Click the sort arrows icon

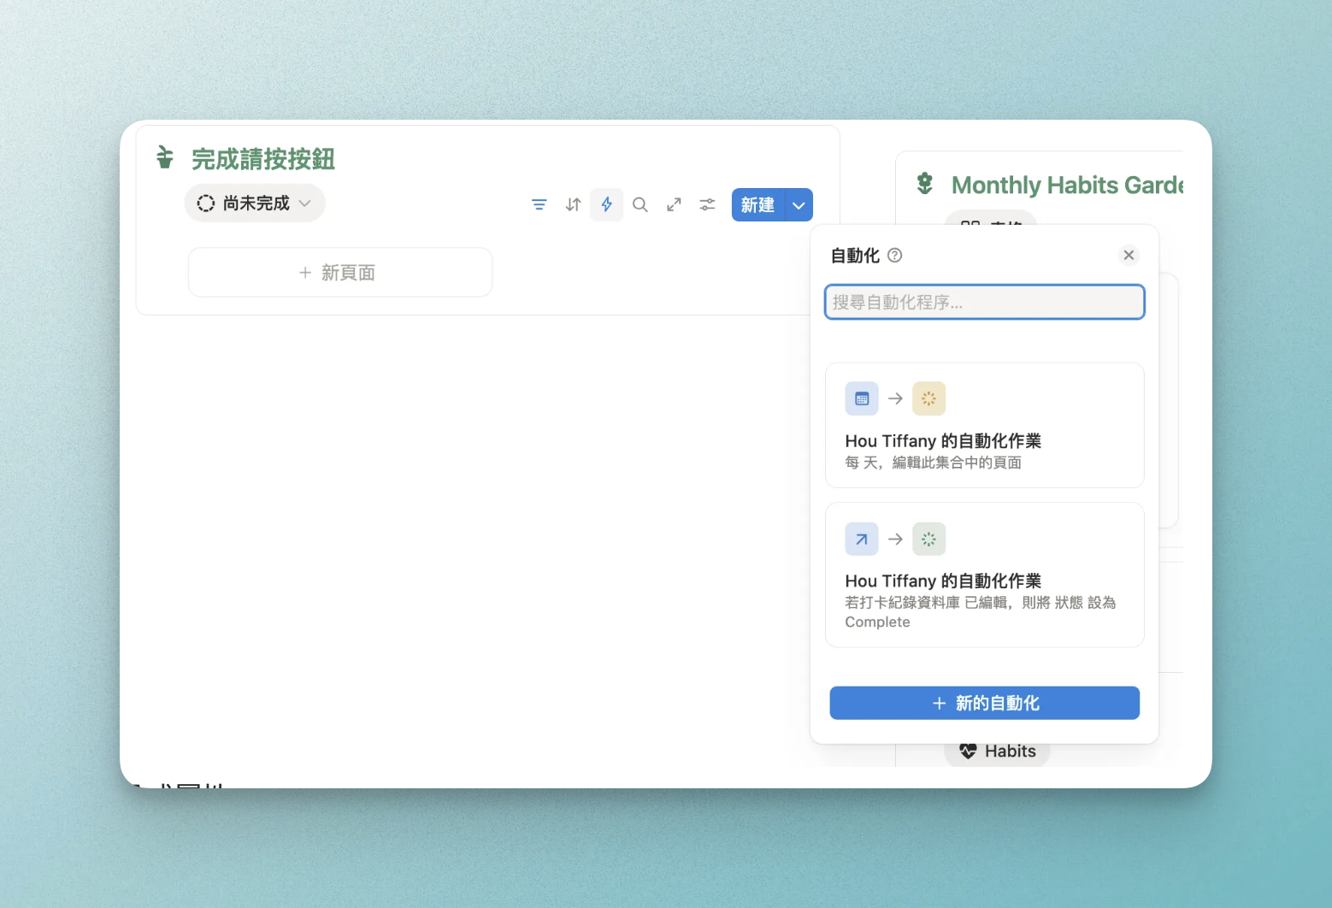pos(573,205)
